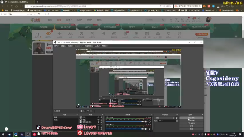Open gear settings of first mixer channel
Viewport: 244px width, 137px height.
tap(149, 121)
